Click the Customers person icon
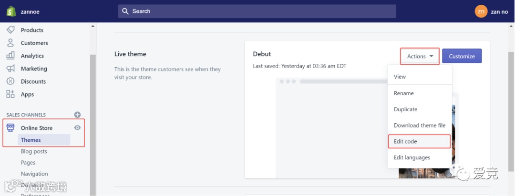515x196 pixels. coord(10,43)
